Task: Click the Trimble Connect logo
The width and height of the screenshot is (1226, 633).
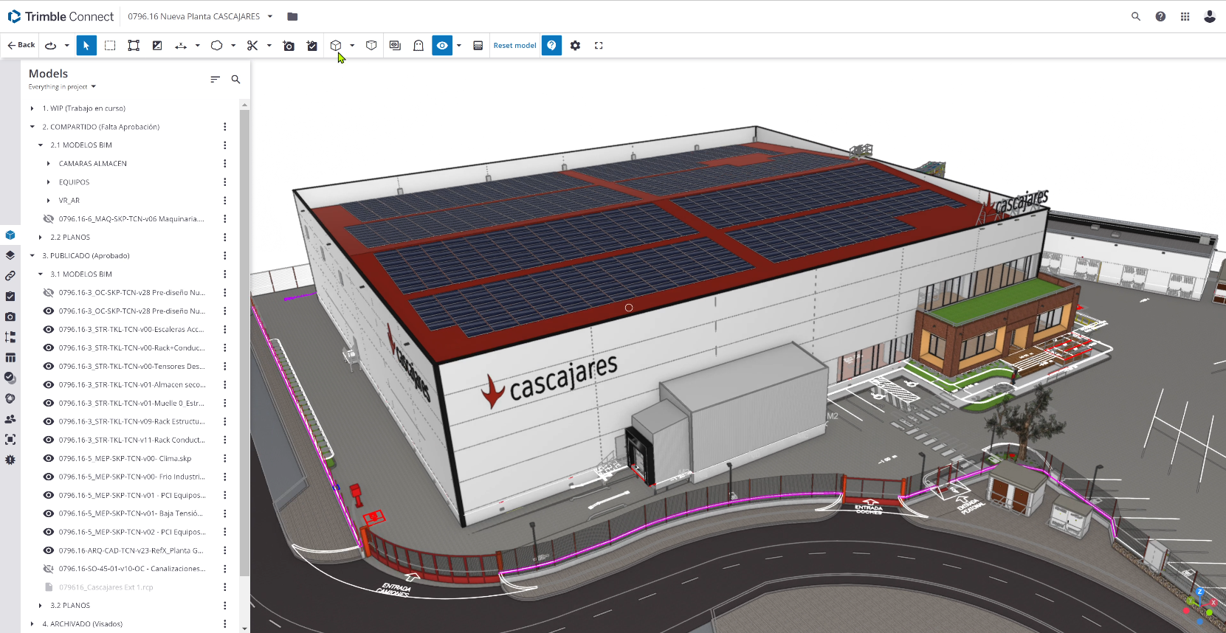Action: click(61, 16)
